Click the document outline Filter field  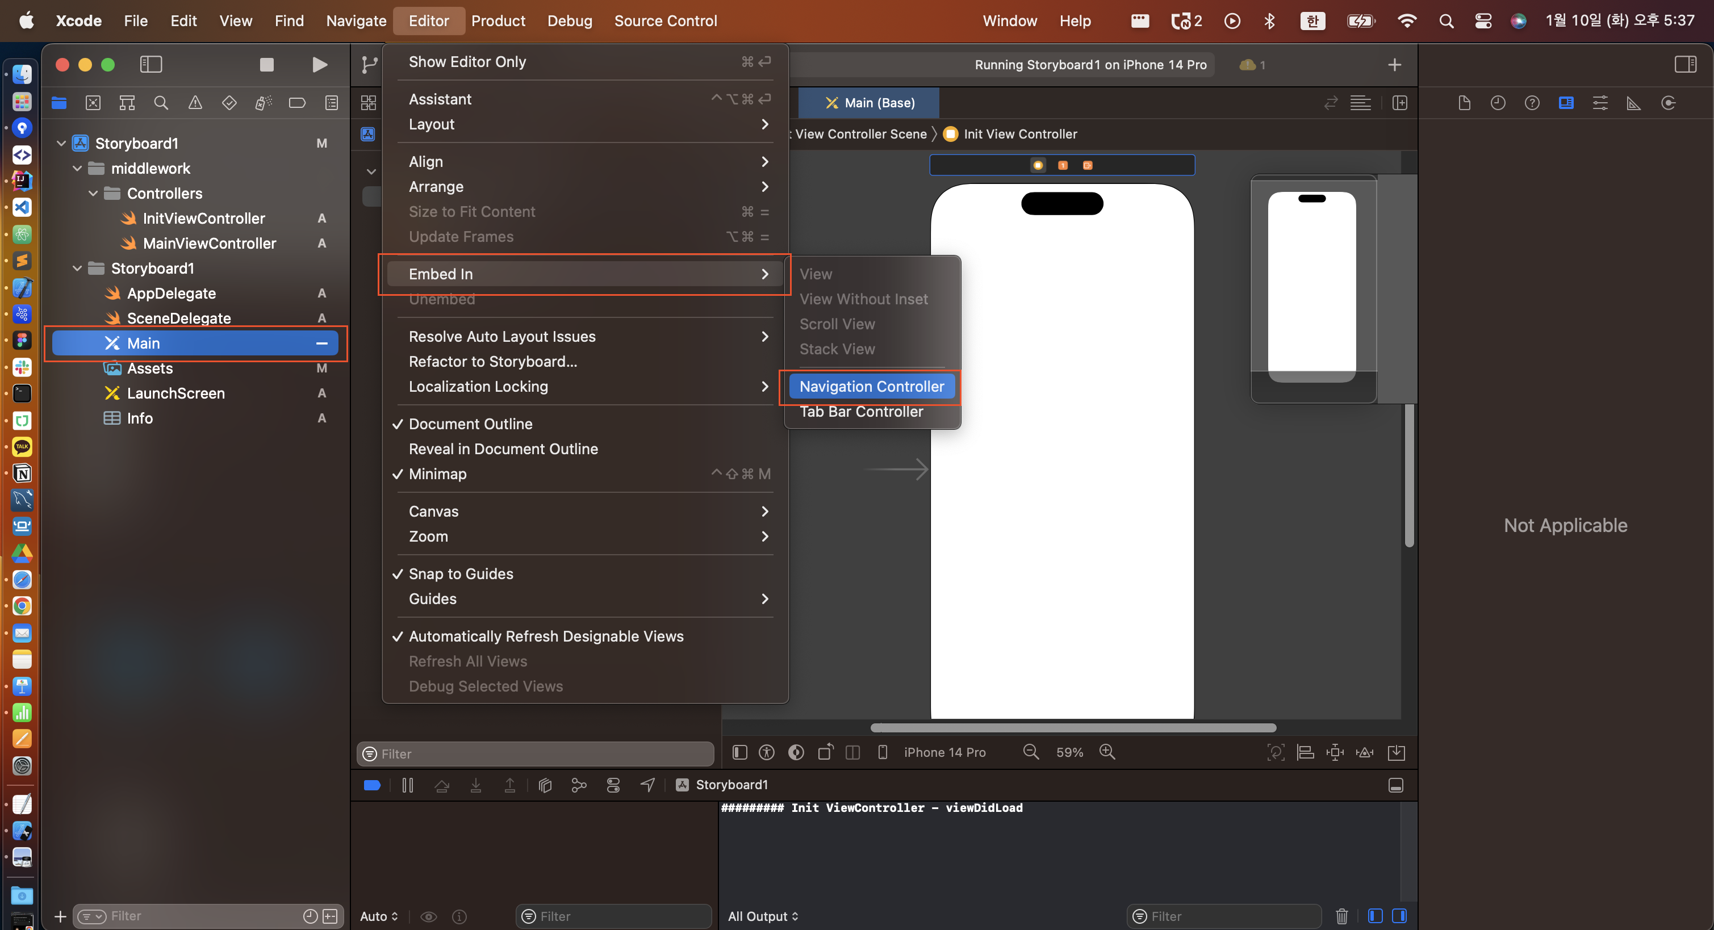coord(536,754)
